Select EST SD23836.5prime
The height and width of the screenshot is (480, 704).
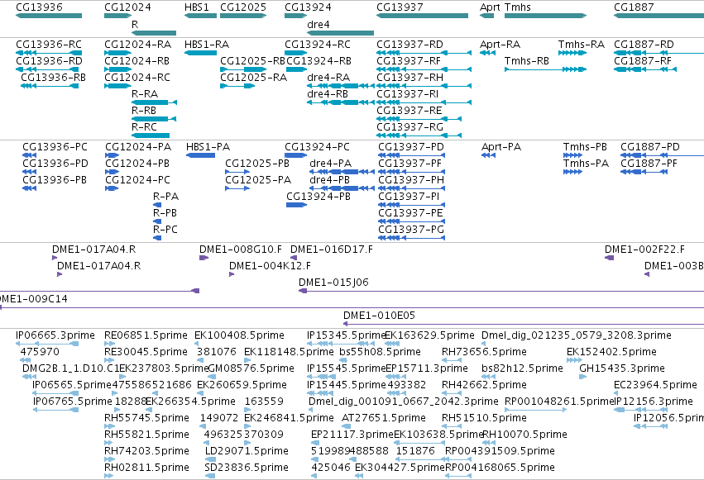[x=246, y=468]
